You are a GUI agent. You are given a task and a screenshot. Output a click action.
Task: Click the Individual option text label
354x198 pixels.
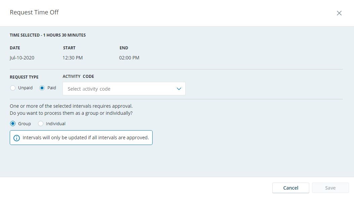click(55, 123)
